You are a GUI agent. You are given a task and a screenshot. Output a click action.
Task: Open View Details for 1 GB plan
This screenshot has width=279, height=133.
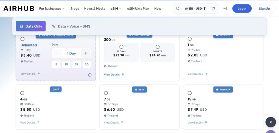tap(197, 74)
